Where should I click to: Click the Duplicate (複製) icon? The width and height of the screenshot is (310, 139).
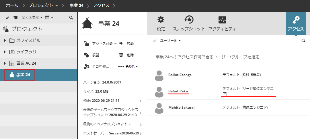(x=86, y=55)
